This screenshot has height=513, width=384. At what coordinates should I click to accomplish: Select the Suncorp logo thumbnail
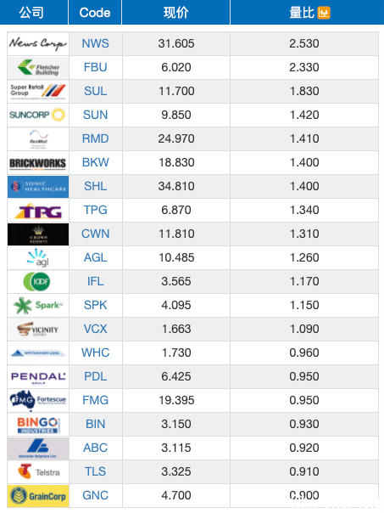[38, 115]
